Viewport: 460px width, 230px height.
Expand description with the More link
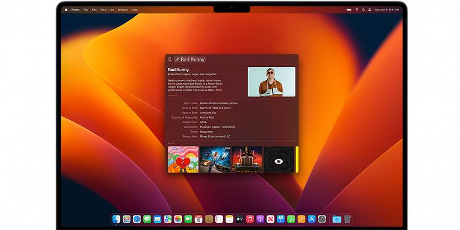click(219, 90)
